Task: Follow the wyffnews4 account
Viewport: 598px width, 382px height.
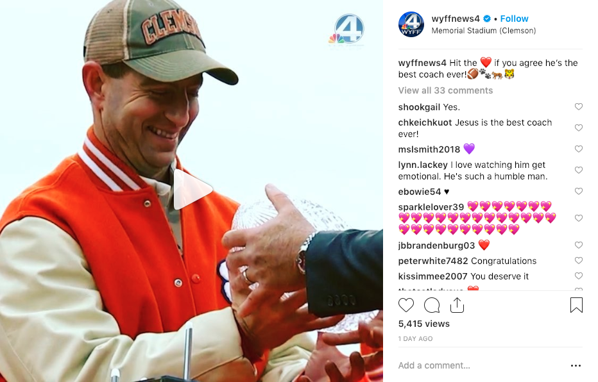Action: click(x=514, y=19)
